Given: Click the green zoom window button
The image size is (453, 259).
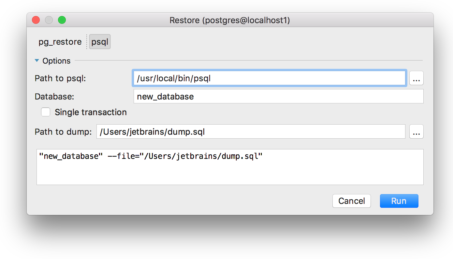Looking at the screenshot, I should coord(62,20).
